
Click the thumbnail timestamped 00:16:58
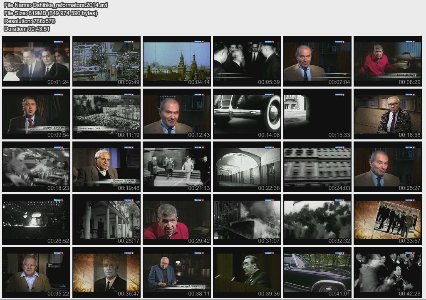388,114
